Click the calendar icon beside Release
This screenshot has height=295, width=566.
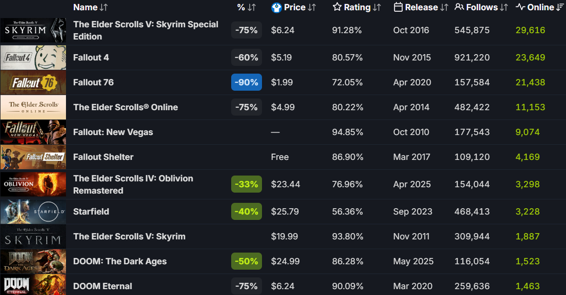pos(398,7)
